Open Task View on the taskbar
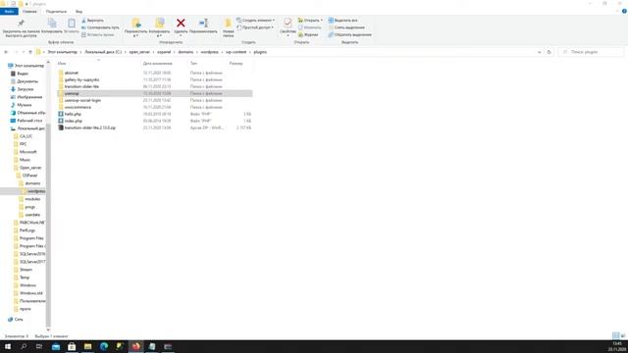The width and height of the screenshot is (628, 353). 39,346
